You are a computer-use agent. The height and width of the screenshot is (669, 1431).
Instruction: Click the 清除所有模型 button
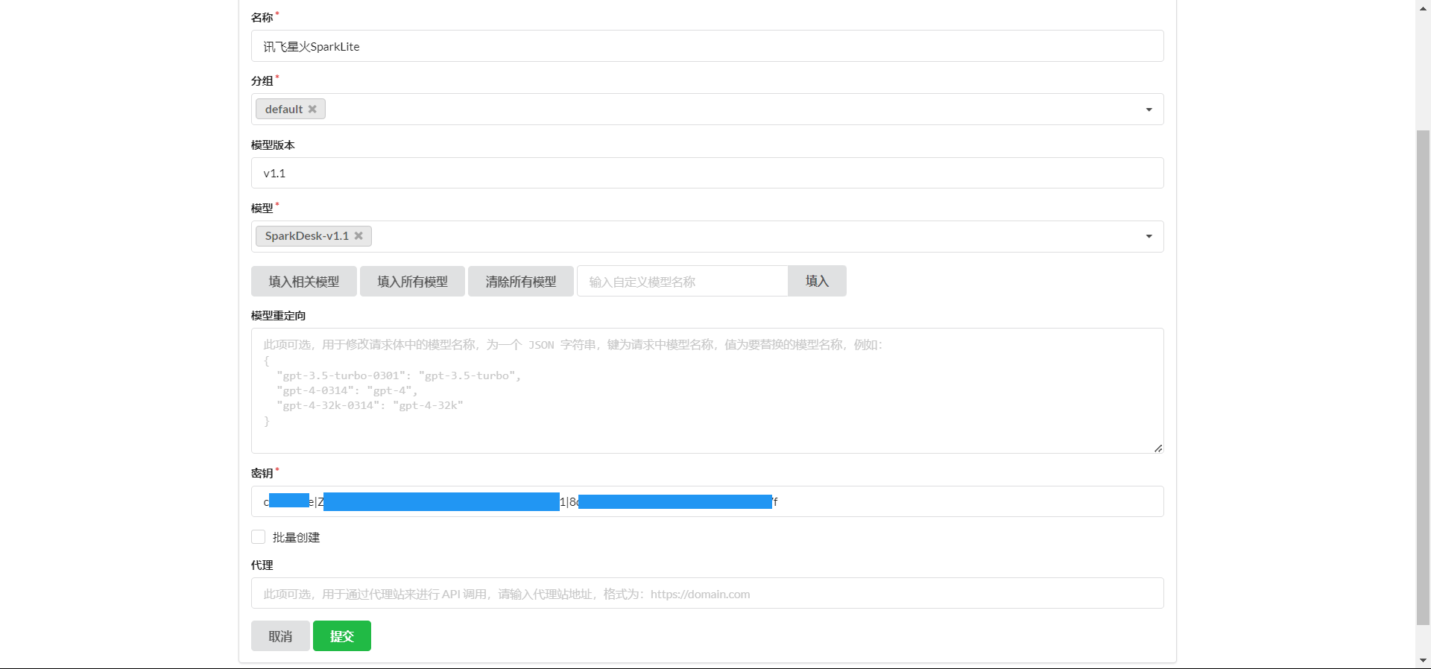coord(520,282)
